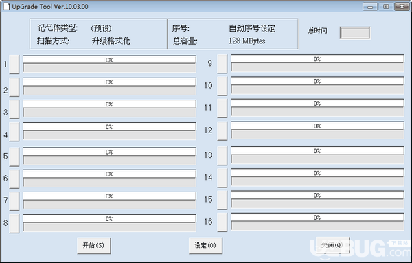Select the port 16 slot button
Screen dimensions: 412x263
222,222
